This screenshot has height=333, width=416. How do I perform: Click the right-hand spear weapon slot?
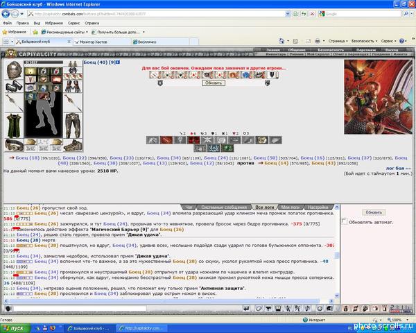[x=73, y=103]
